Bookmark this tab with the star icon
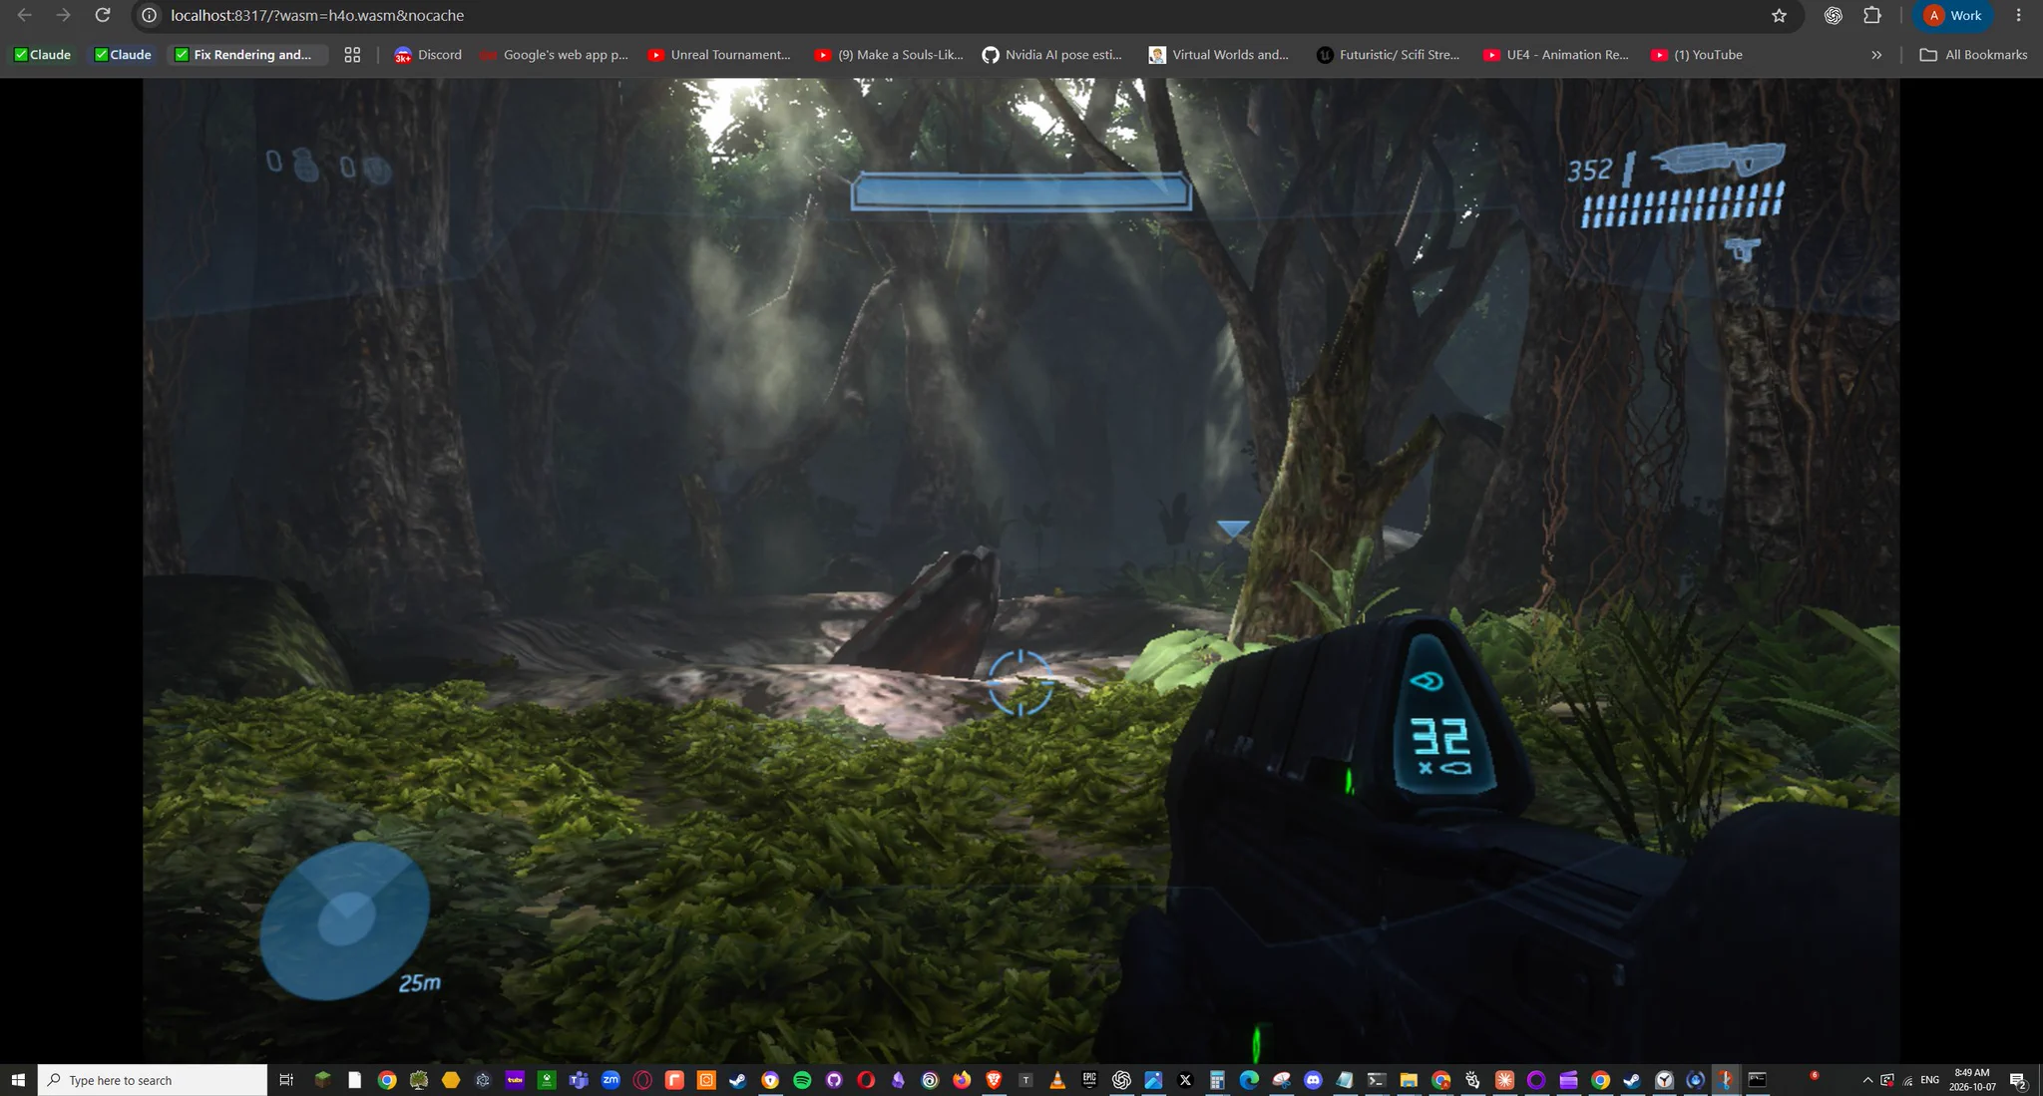 click(1779, 15)
